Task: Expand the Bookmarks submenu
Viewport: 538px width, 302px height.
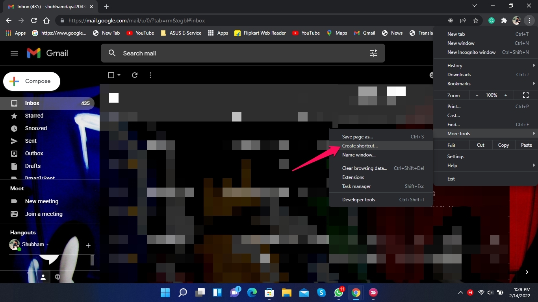Action: click(x=485, y=83)
